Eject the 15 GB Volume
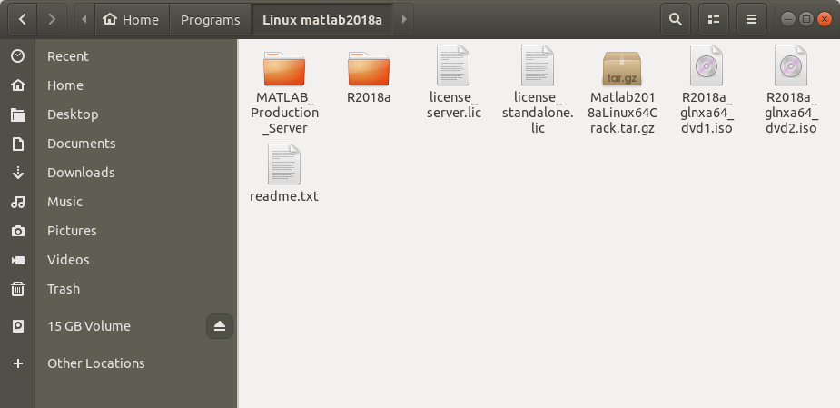Screen dimensions: 840x408 [x=220, y=326]
